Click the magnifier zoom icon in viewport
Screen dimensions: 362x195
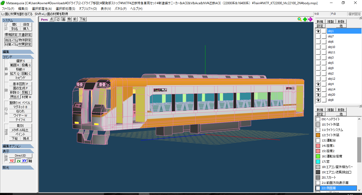[x=299, y=19]
